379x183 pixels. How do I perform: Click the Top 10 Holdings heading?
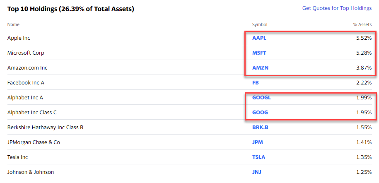click(x=70, y=9)
